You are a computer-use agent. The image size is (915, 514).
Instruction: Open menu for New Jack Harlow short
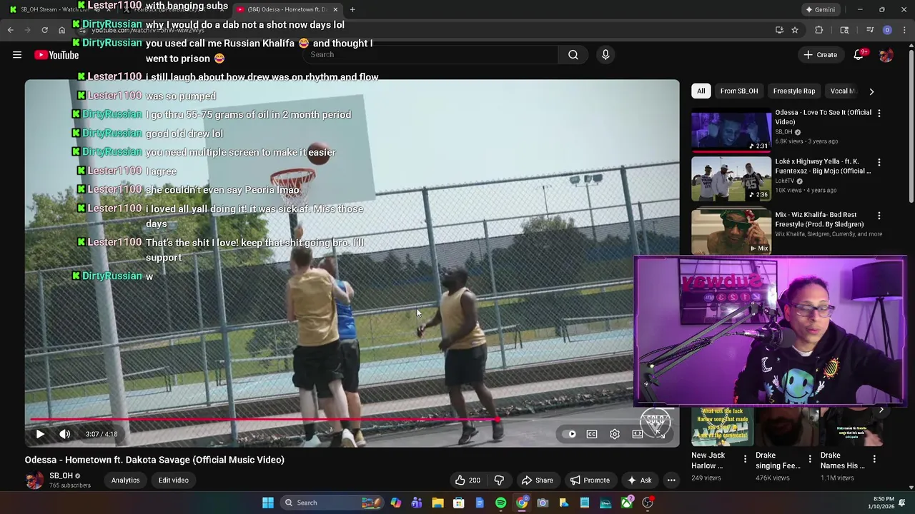[745, 459]
